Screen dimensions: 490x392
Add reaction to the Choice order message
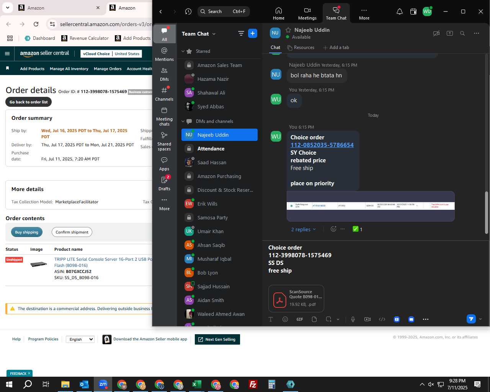tap(333, 229)
